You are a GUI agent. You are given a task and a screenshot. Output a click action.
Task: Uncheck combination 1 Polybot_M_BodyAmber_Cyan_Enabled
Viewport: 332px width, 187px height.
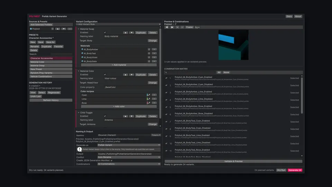tap(166, 78)
